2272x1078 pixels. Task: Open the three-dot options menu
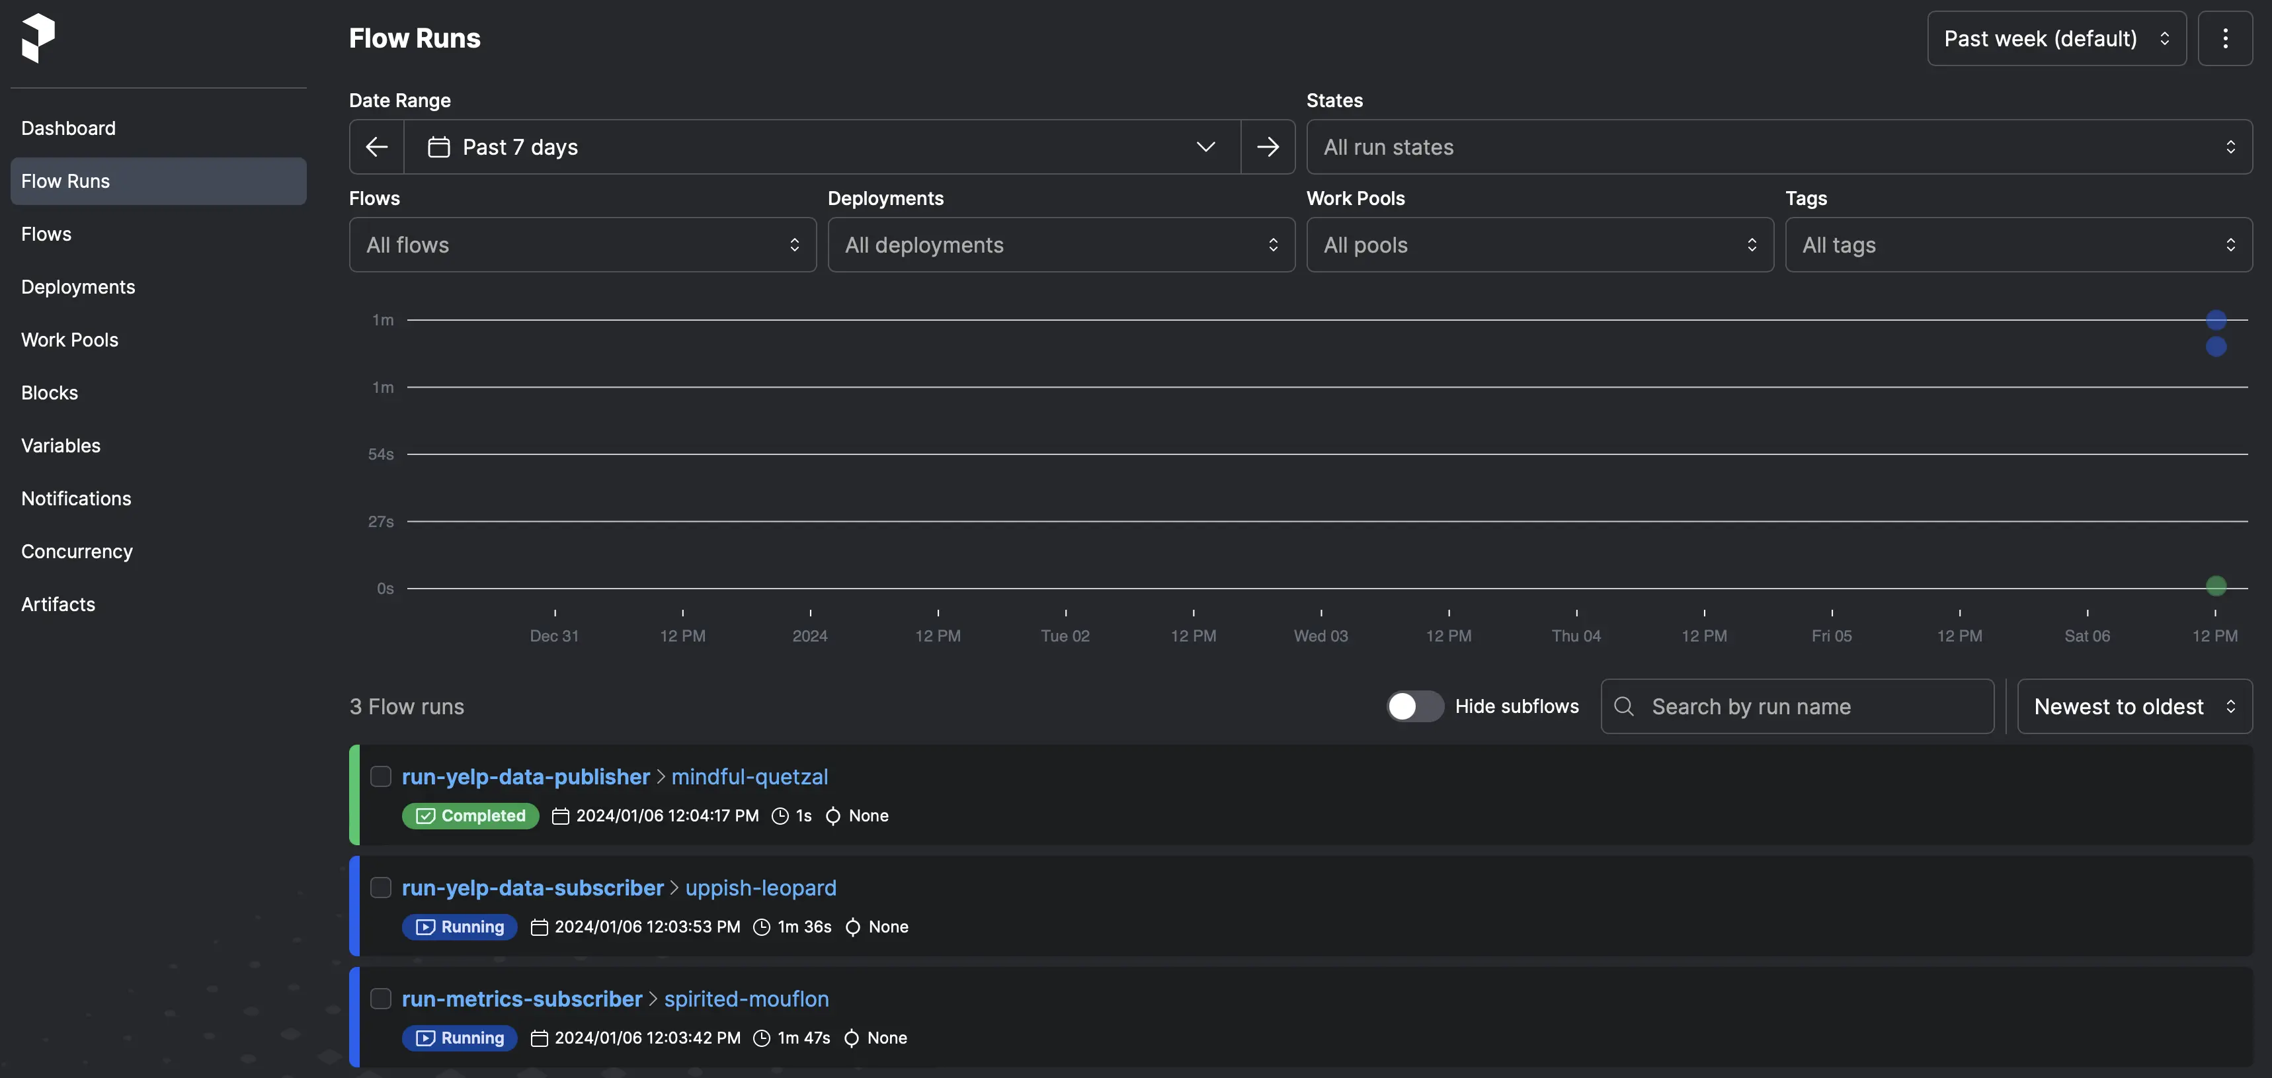pos(2224,38)
